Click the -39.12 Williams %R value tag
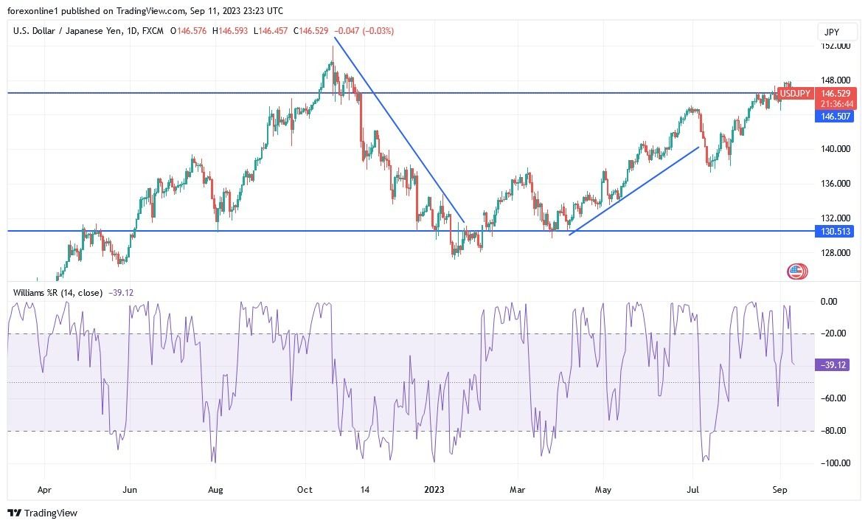 pyautogui.click(x=833, y=365)
